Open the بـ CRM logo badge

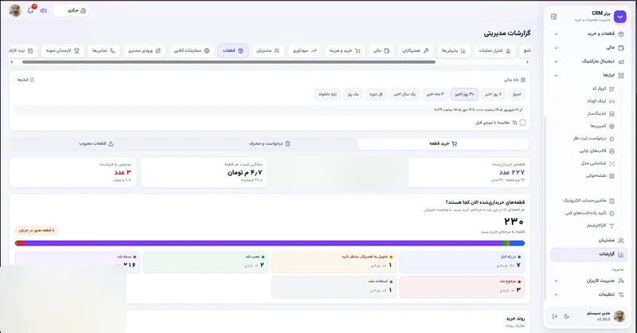[x=619, y=16]
